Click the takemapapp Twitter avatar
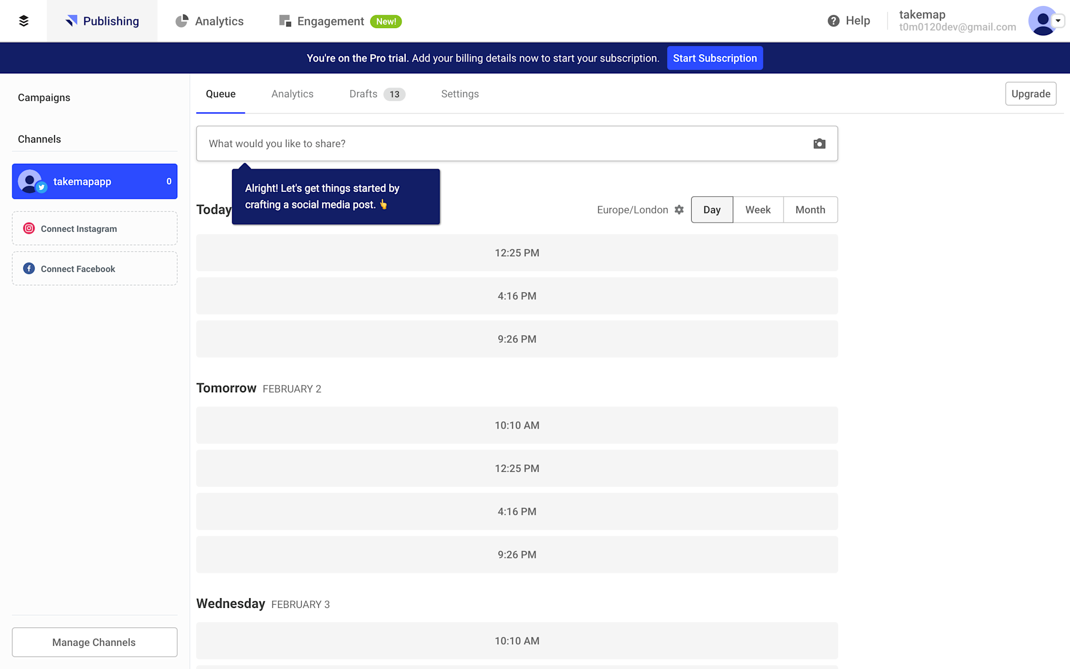Screen dimensions: 1070x669 pos(31,182)
